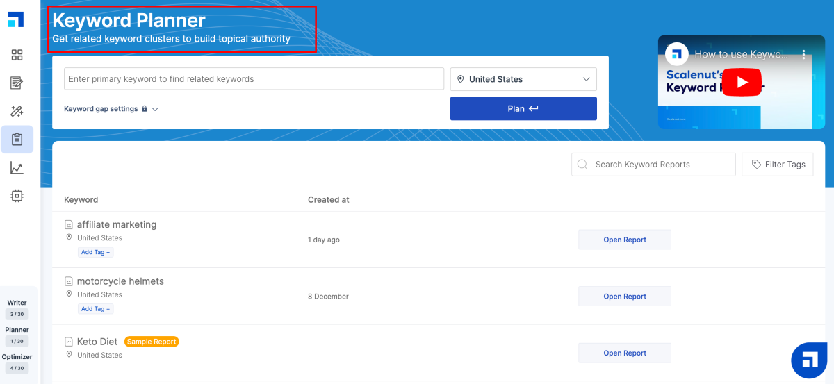The image size is (834, 384).
Task: Expand Keyword gap settings
Action: [111, 109]
